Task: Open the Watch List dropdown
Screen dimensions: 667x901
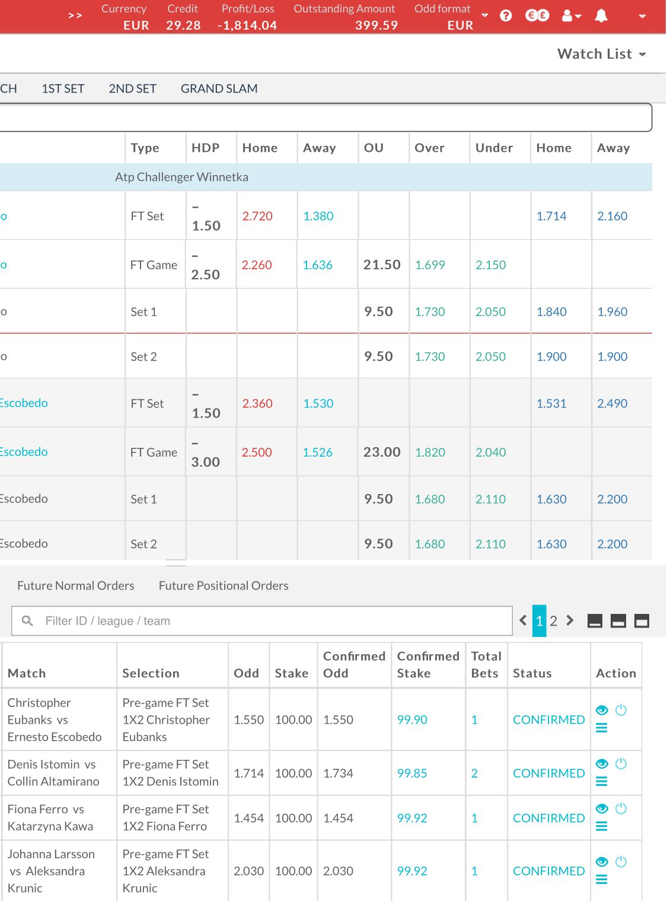Action: pos(601,54)
